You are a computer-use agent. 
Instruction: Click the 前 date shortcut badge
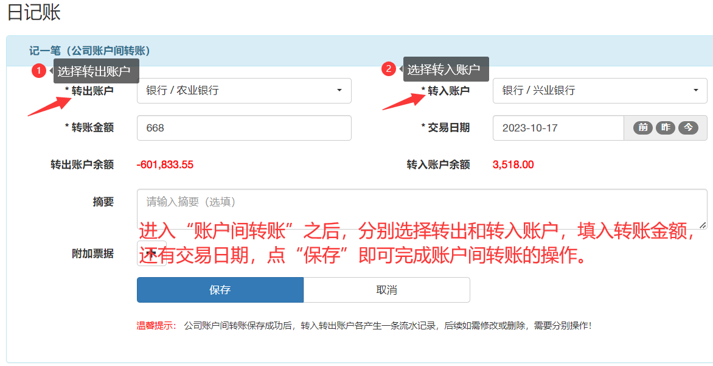643,128
